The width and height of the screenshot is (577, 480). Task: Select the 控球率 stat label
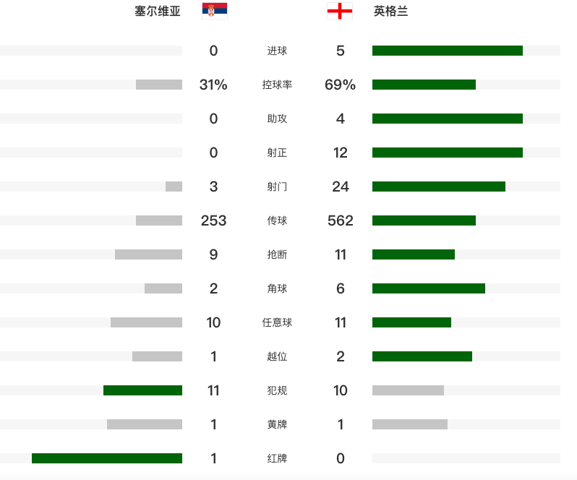pyautogui.click(x=277, y=85)
